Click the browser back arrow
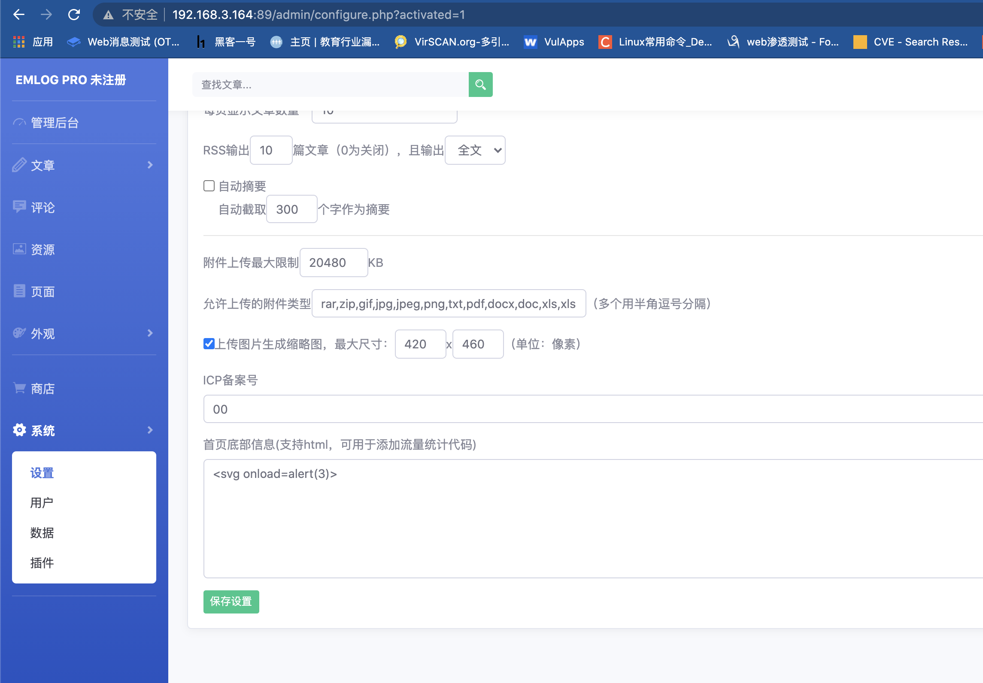 (x=19, y=15)
